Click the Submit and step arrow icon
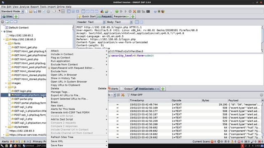The image size is (264, 148). tap(121, 12)
